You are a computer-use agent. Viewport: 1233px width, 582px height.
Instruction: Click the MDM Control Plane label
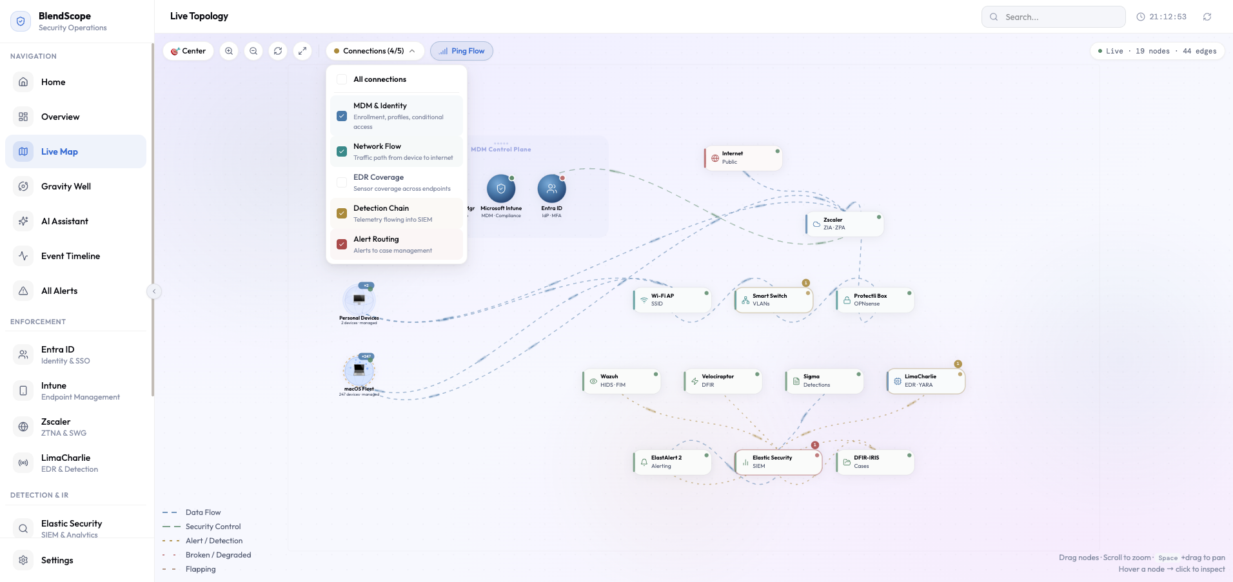click(501, 149)
